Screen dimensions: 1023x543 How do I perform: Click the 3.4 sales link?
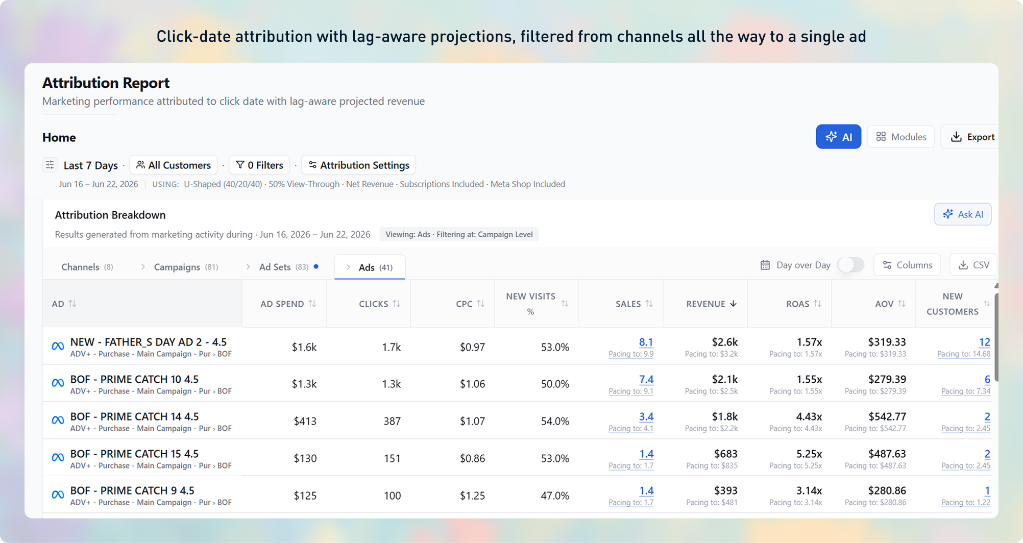pyautogui.click(x=646, y=416)
